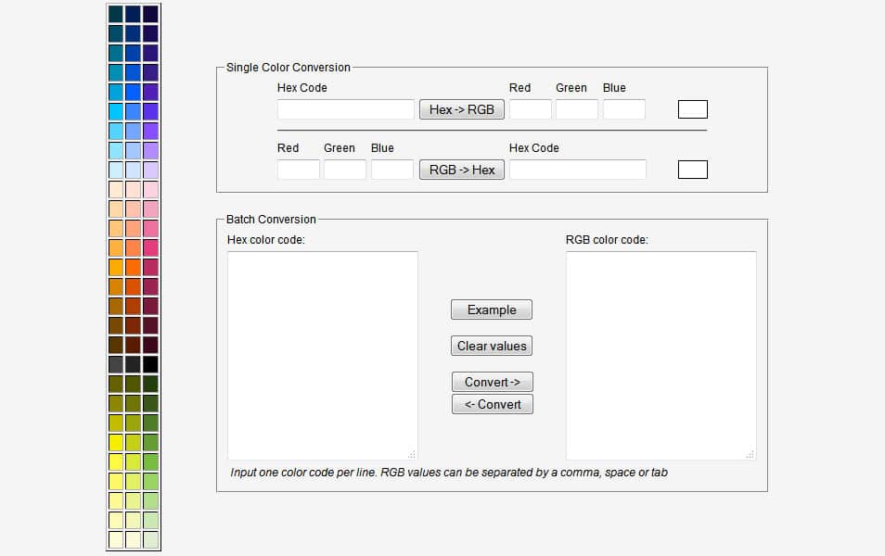The height and width of the screenshot is (556, 885).
Task: Click the Convert -> button
Action: pyautogui.click(x=492, y=381)
